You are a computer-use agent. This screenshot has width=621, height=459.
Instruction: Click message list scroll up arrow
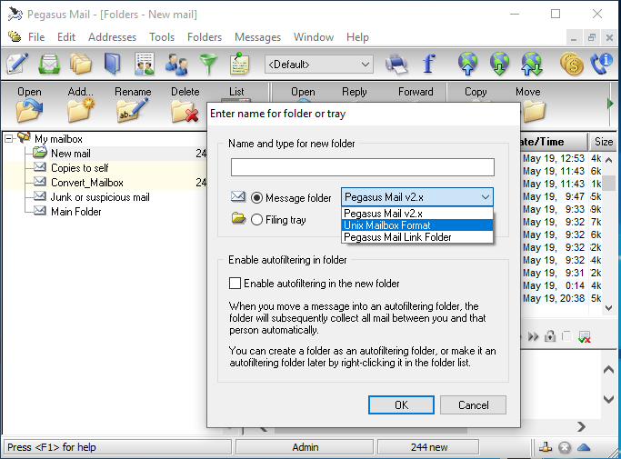tap(609, 160)
